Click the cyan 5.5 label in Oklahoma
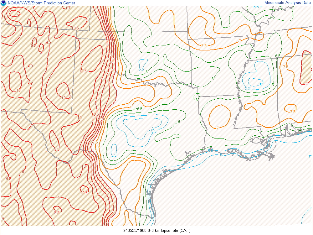Screen dimensions: 313x235 point(141,69)
